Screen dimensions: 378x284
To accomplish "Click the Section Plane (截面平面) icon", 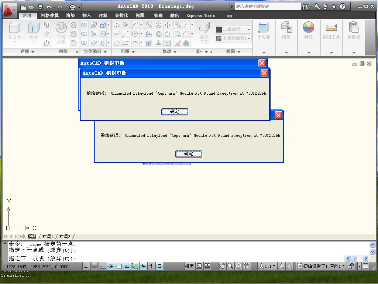I will pyautogui.click(x=205, y=33).
